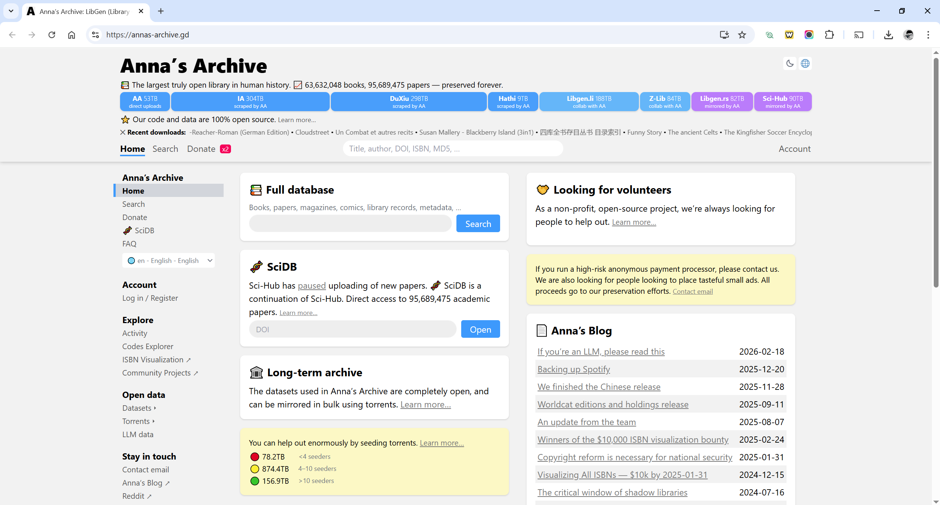Image resolution: width=940 pixels, height=505 pixels.
Task: Click the browser home icon
Action: (x=72, y=35)
